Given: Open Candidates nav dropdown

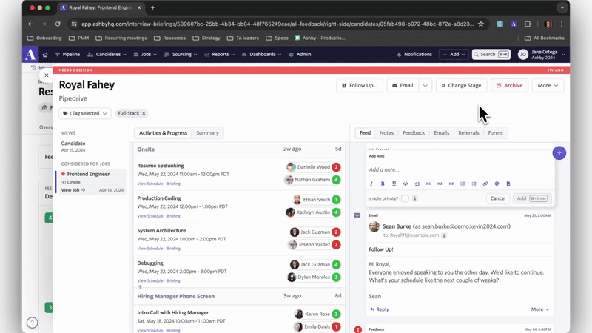Looking at the screenshot, I should [107, 54].
